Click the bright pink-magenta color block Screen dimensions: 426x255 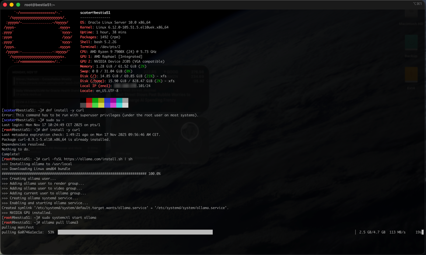(113, 105)
